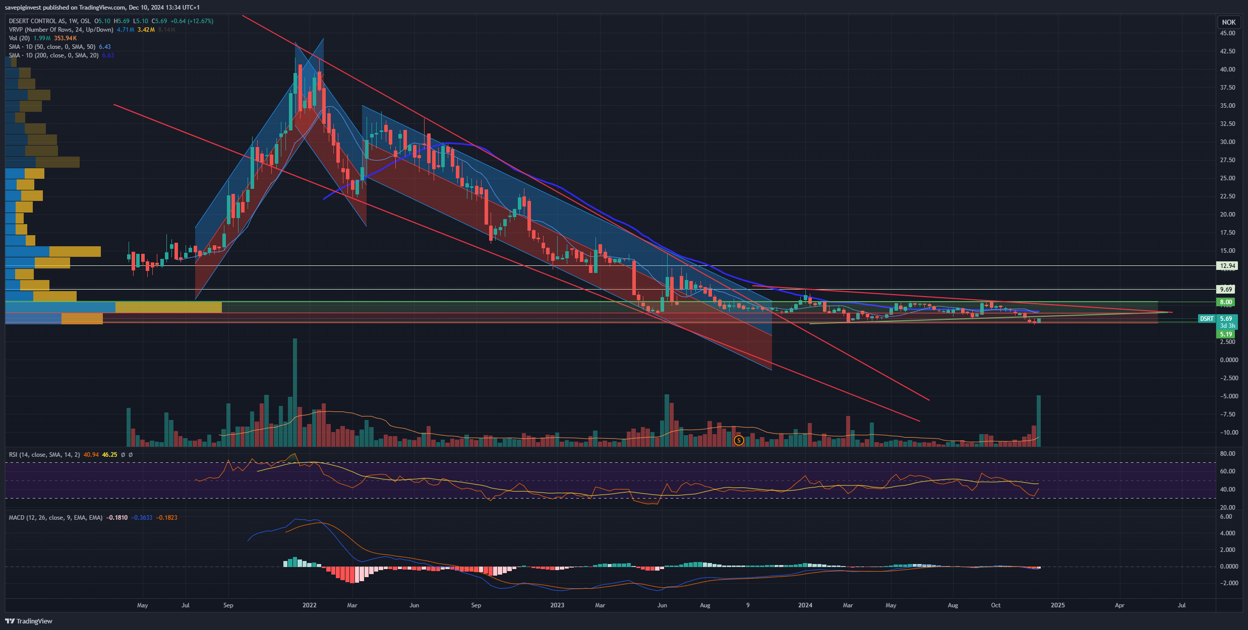
Task: Click the MACD indicator legend title
Action: pyautogui.click(x=55, y=518)
